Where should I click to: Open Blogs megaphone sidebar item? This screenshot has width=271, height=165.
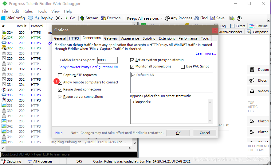point(258,80)
